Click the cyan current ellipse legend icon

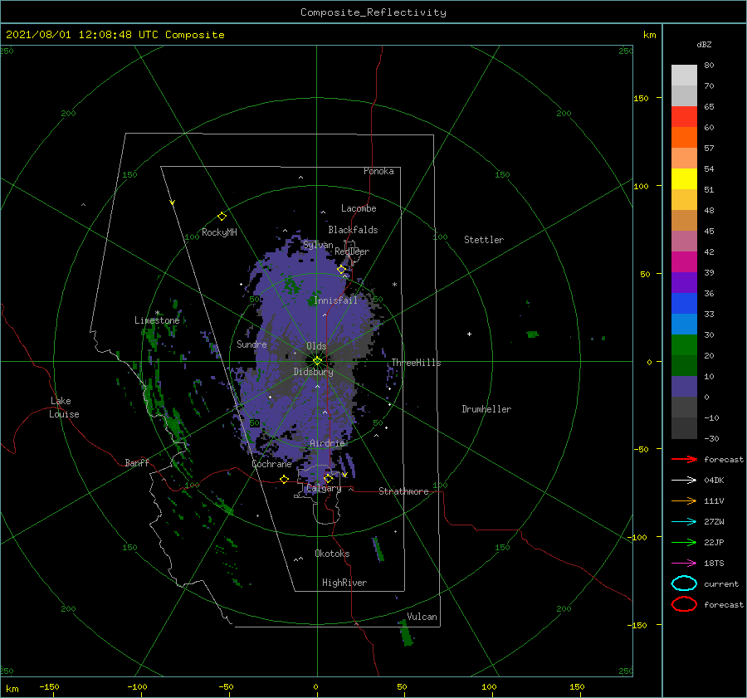tap(684, 583)
